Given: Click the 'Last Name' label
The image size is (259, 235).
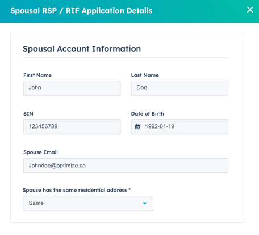Looking at the screenshot, I should (x=145, y=75).
